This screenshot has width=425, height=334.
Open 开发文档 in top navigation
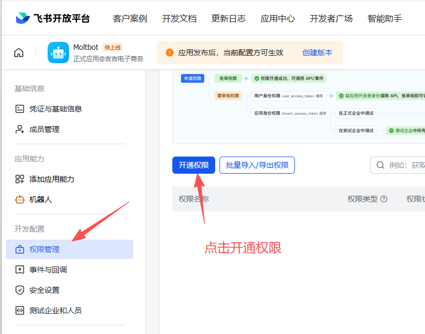pyautogui.click(x=179, y=18)
